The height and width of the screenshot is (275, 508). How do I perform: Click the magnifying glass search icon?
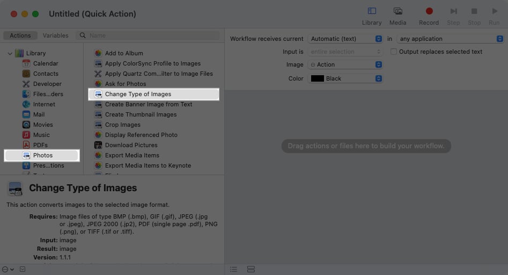83,35
